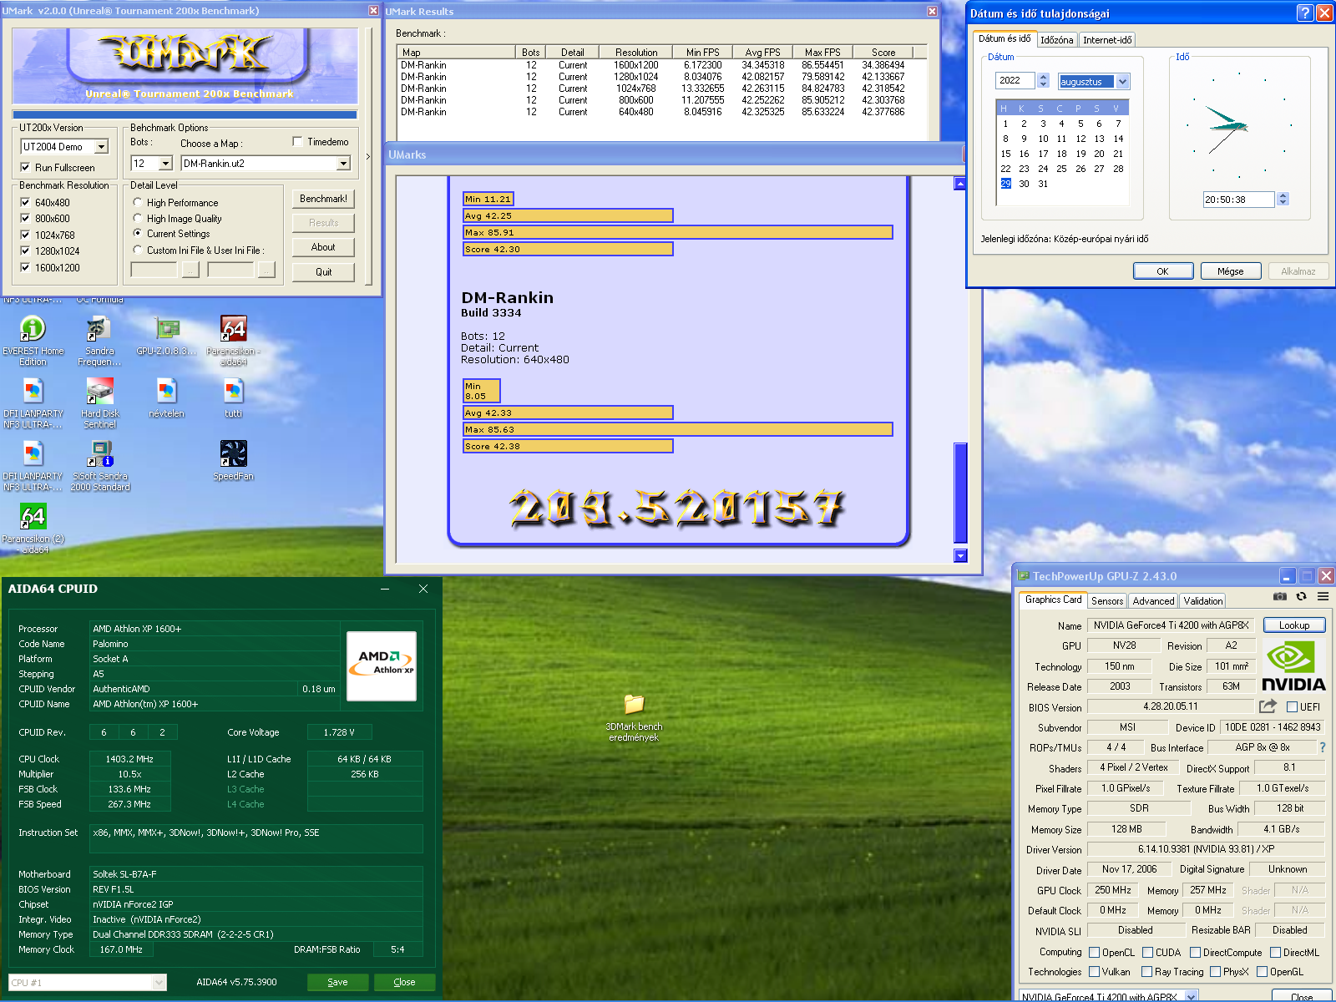
Task: Select Parancsikon - aida64 desktop shortcut
Action: pos(234,341)
